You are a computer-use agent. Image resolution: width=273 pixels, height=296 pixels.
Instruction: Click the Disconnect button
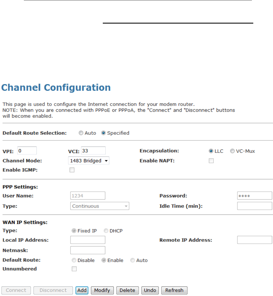pos(53,290)
